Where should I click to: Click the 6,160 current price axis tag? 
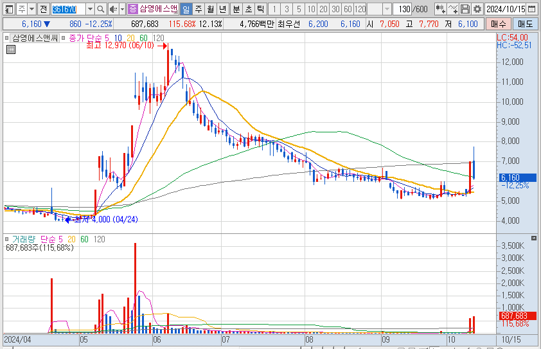pyautogui.click(x=517, y=177)
